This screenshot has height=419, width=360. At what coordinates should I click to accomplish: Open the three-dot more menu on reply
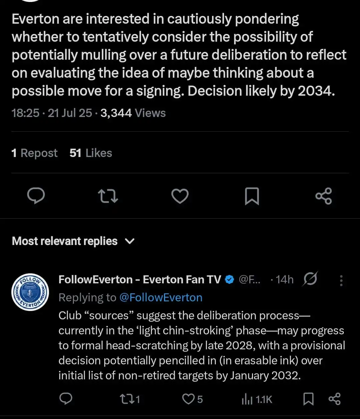341,280
